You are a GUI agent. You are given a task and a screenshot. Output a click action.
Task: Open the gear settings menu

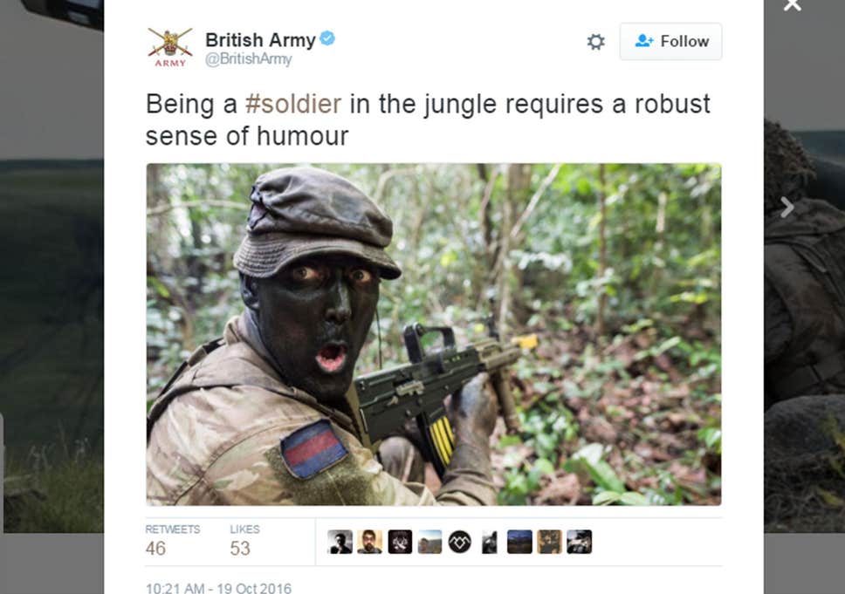point(595,42)
